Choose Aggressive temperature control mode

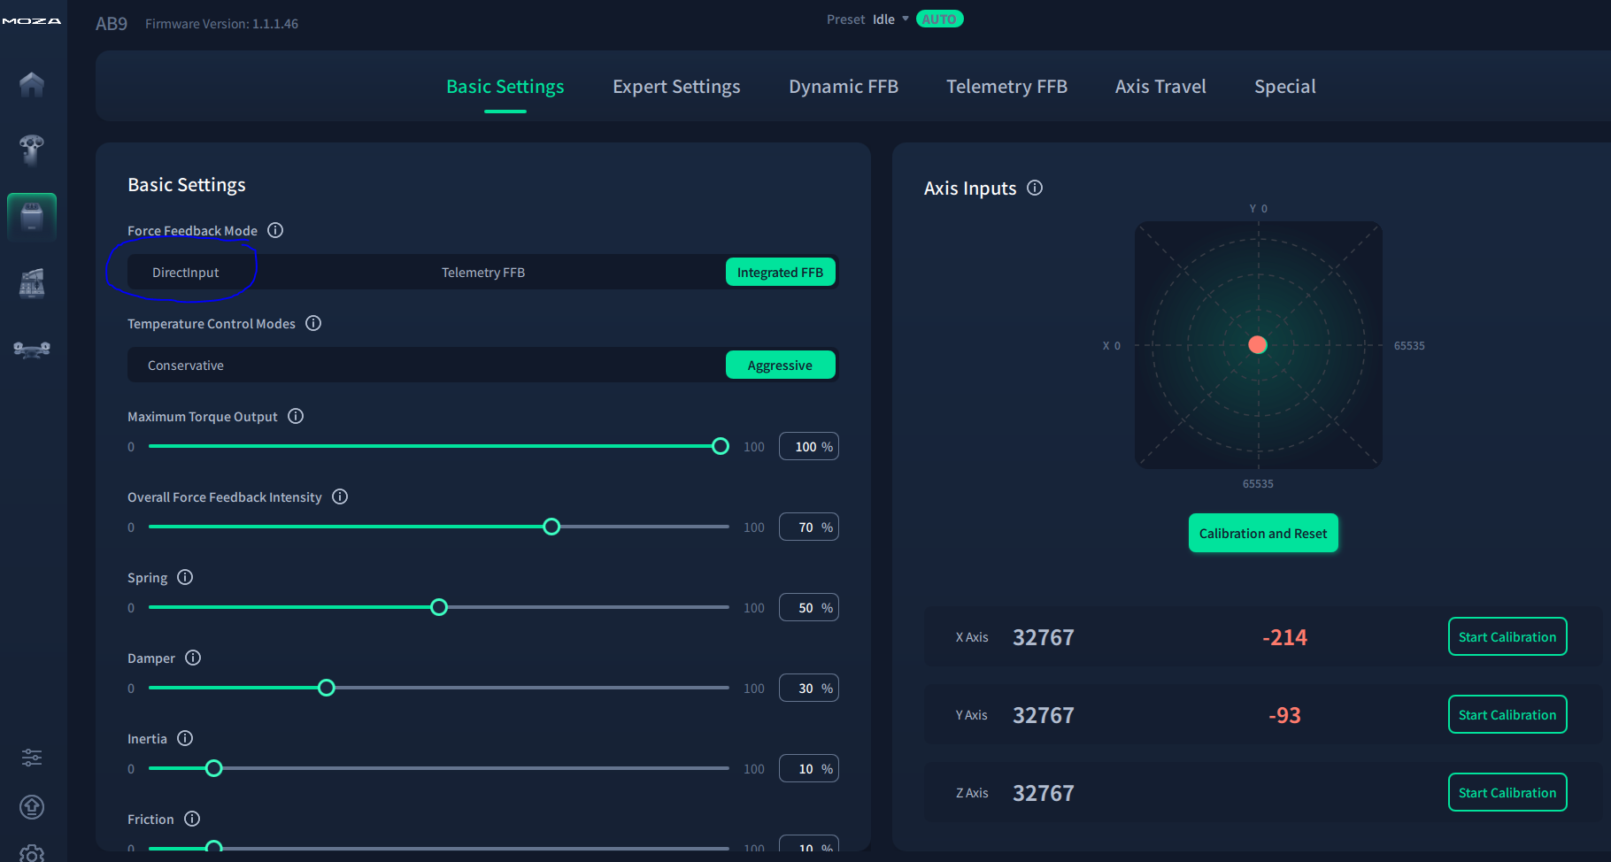(x=780, y=366)
